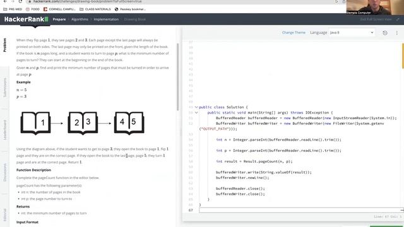Click the open book image showing page 1

point(35,123)
